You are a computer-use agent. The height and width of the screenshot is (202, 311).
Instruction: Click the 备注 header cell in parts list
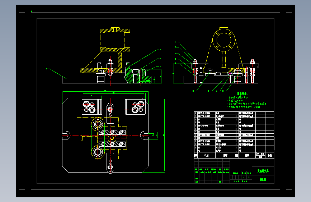click(x=270, y=155)
